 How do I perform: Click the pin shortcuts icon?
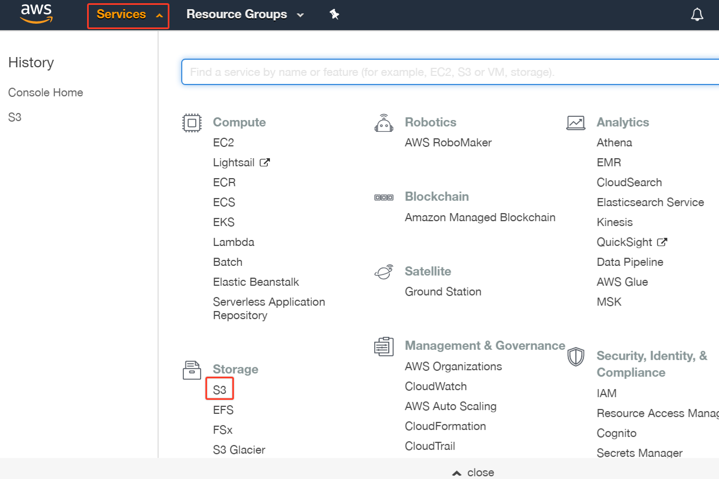[334, 15]
